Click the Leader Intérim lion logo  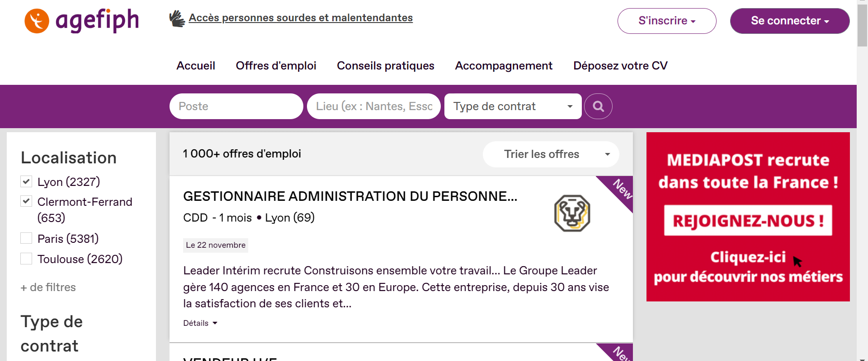point(572,213)
